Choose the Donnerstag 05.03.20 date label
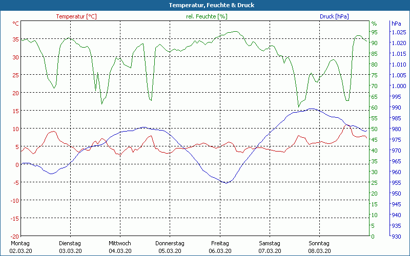This screenshot has width=410, height=256. point(170,247)
